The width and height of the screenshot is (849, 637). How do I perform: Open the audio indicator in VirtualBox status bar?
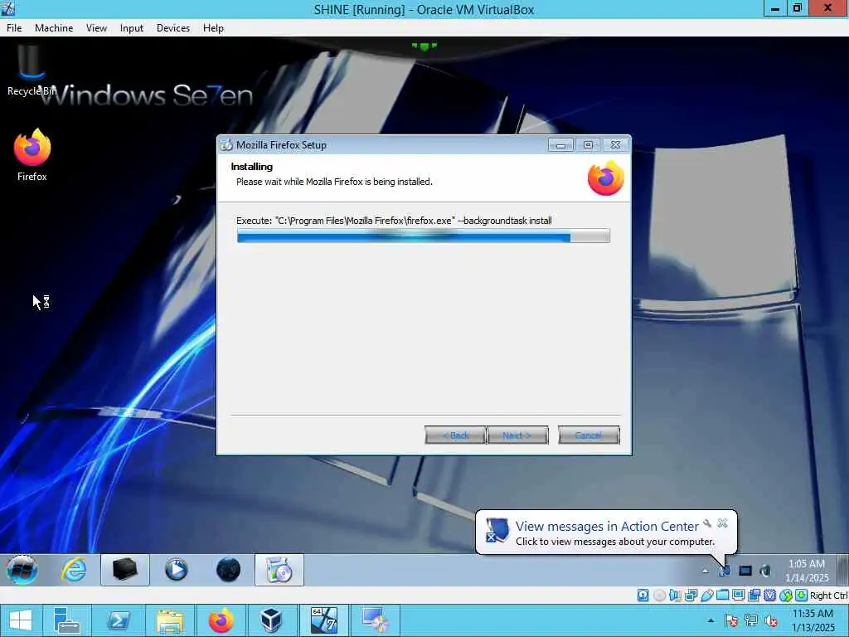[x=675, y=596]
